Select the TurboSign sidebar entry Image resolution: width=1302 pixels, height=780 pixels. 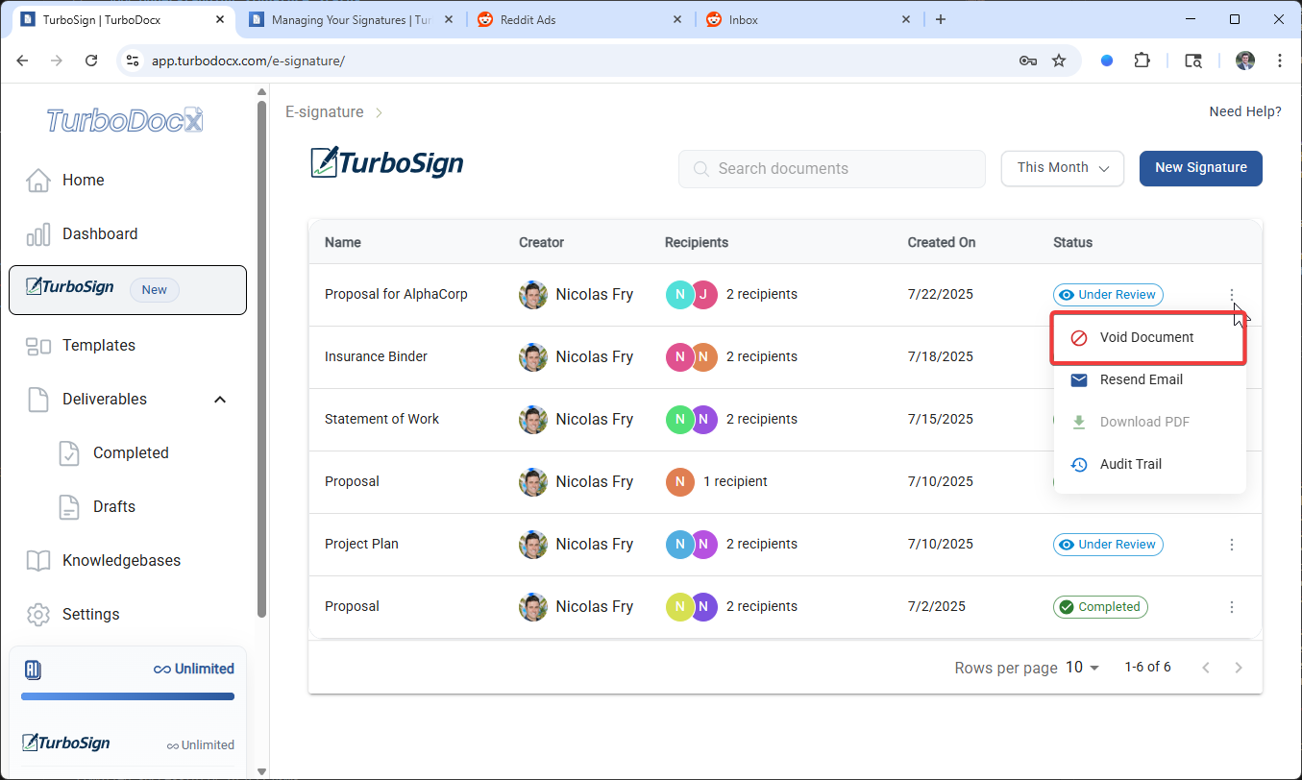click(127, 289)
